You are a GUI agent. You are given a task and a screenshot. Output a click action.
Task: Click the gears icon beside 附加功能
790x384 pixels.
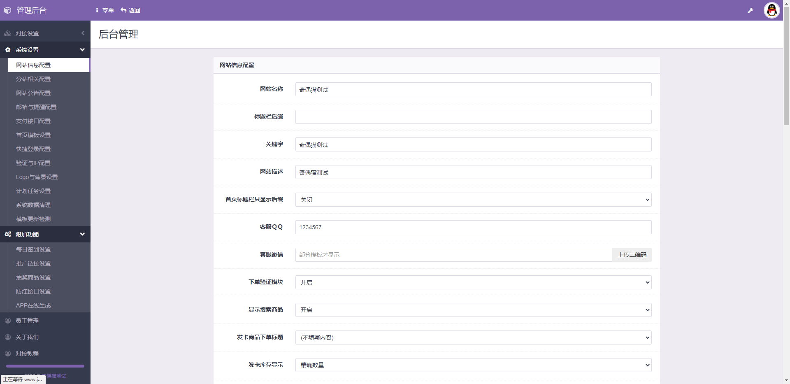tap(7, 234)
